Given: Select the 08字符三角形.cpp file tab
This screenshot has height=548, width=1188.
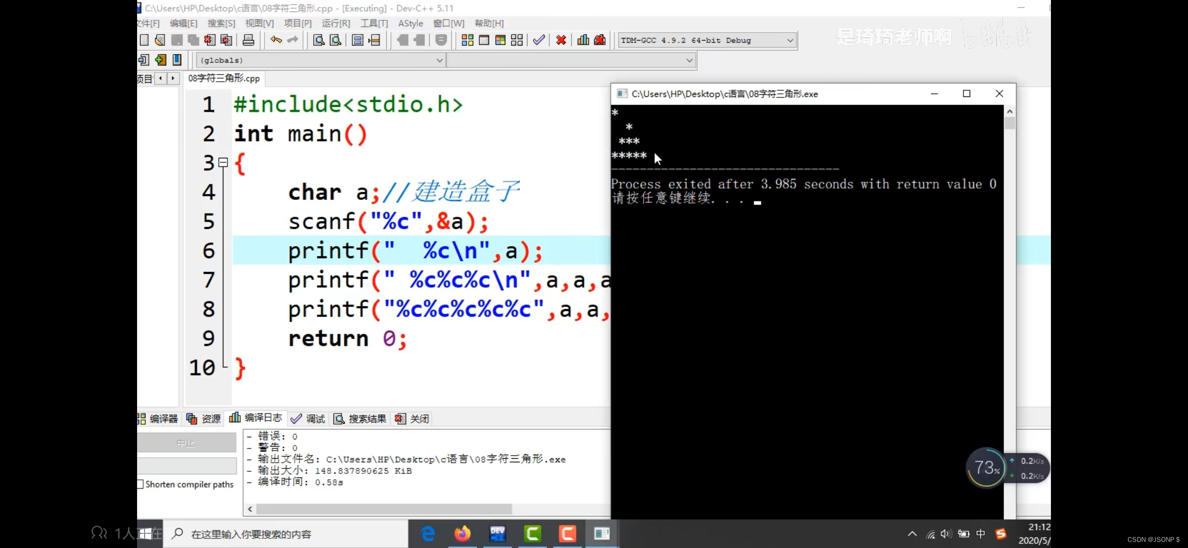Looking at the screenshot, I should click(224, 78).
